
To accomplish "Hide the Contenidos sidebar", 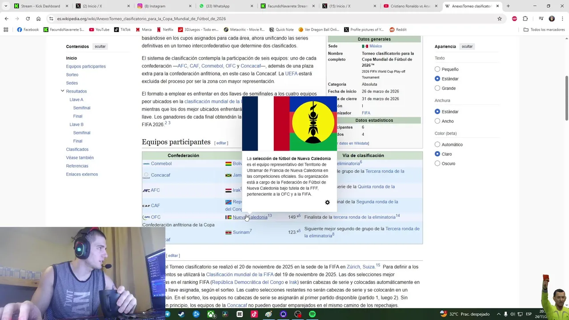I will pos(100,46).
